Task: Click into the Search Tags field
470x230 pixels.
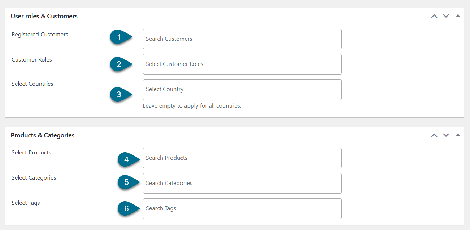Action: coord(242,208)
